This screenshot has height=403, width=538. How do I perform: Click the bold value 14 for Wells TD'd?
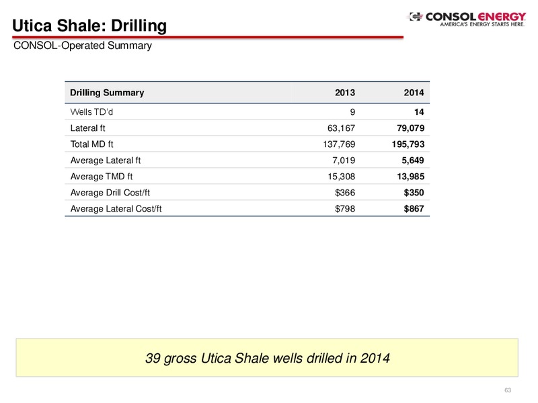coord(419,112)
